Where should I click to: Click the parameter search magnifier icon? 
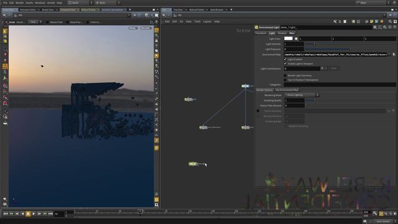pyautogui.click(x=385, y=27)
